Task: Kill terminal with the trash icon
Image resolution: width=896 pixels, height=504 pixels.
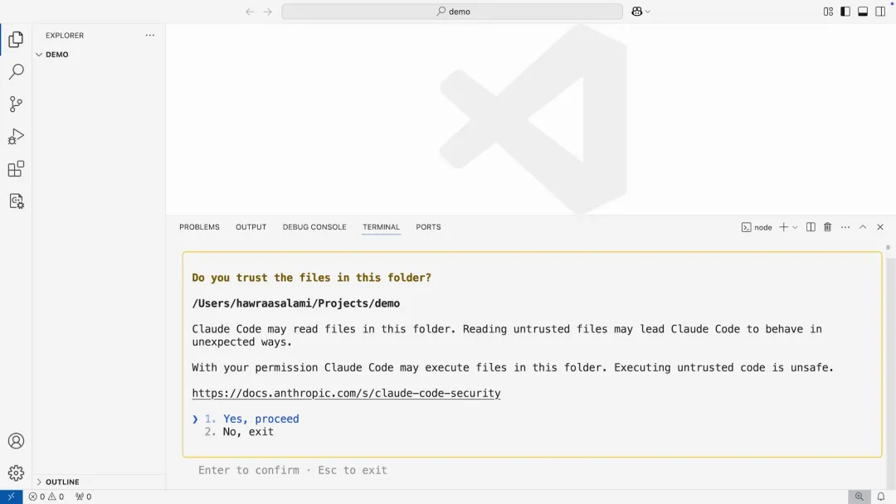Action: tap(827, 227)
